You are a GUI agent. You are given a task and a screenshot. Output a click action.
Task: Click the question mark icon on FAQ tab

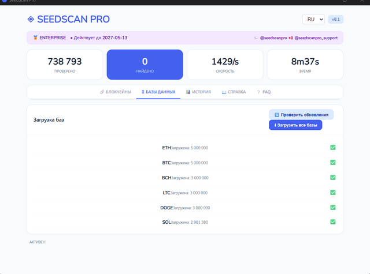point(258,92)
